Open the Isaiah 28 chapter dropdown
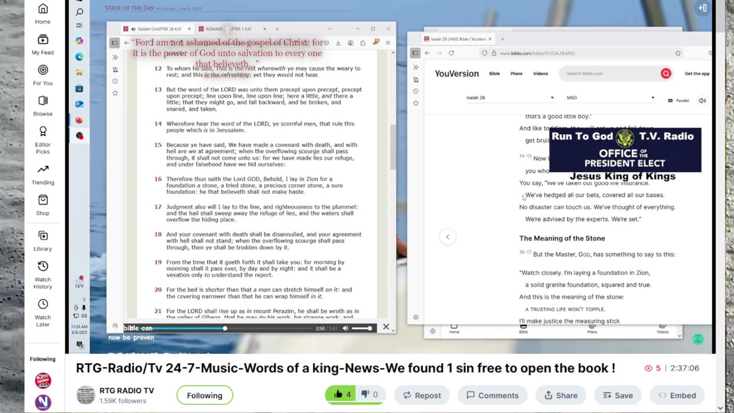The height and width of the screenshot is (413, 734). pyautogui.click(x=510, y=98)
